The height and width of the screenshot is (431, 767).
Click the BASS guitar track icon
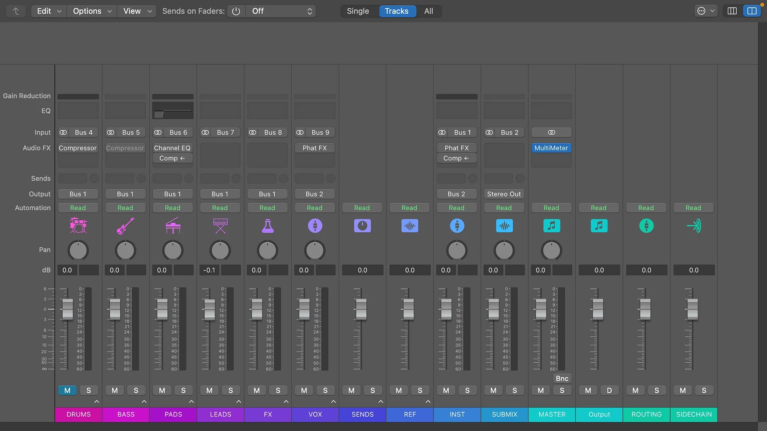(125, 226)
